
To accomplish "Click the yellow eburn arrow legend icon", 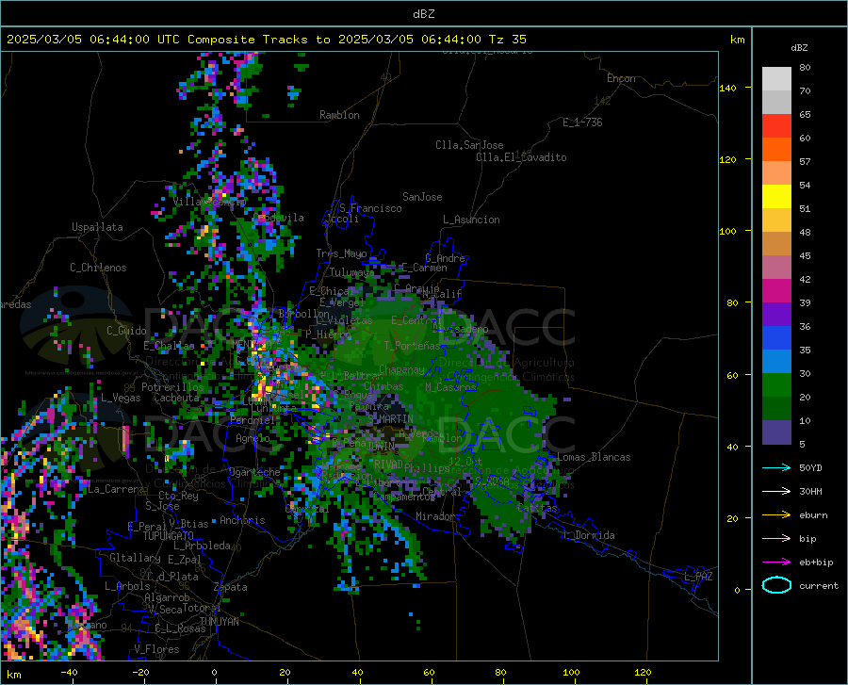I will (776, 514).
